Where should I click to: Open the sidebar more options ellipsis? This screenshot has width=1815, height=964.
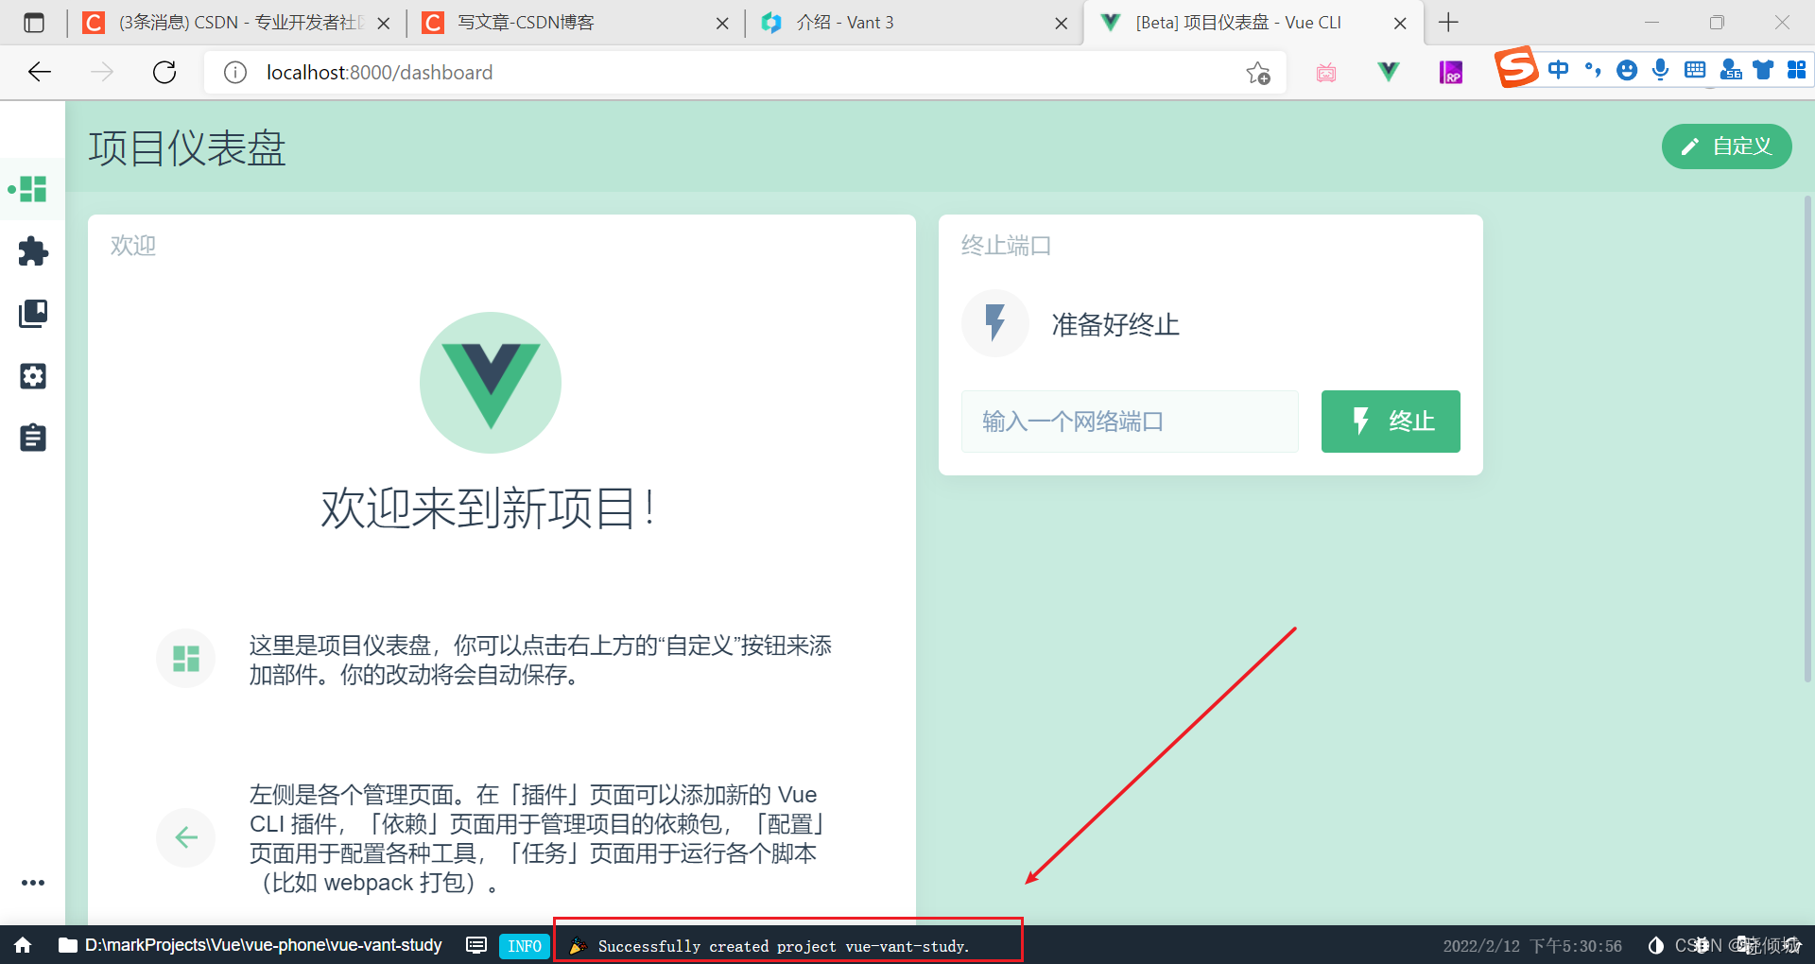coord(33,883)
